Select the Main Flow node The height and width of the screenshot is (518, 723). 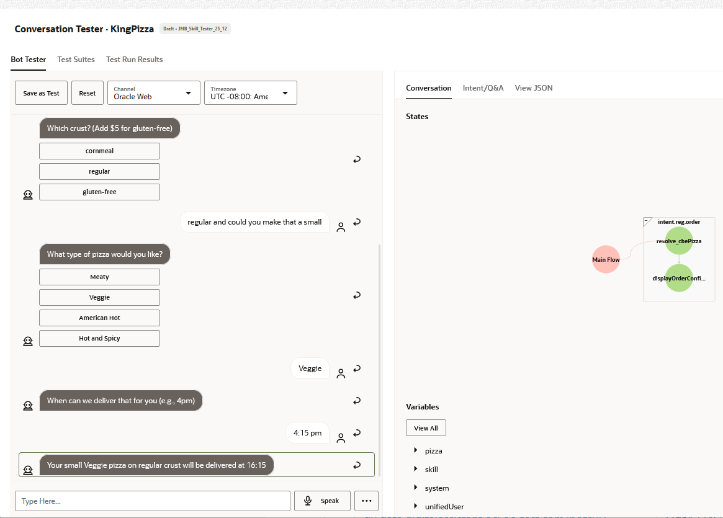pyautogui.click(x=606, y=259)
